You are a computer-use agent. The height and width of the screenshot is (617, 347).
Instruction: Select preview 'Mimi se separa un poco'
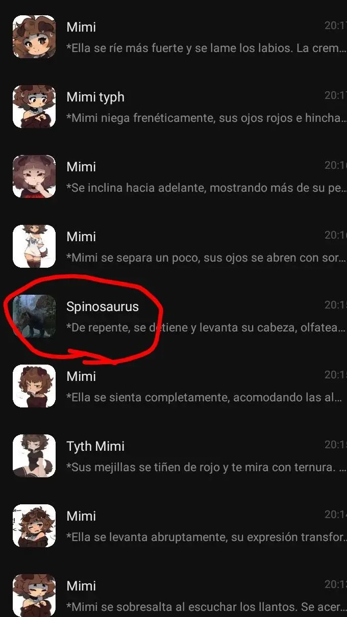(x=204, y=258)
